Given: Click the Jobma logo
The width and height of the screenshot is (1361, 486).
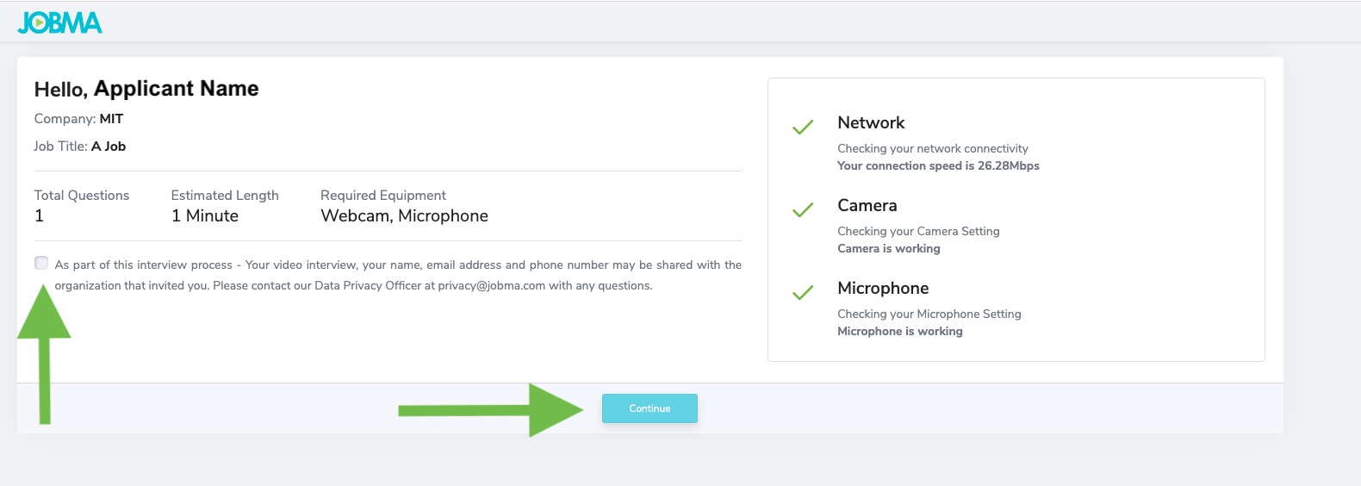Looking at the screenshot, I should click(59, 22).
